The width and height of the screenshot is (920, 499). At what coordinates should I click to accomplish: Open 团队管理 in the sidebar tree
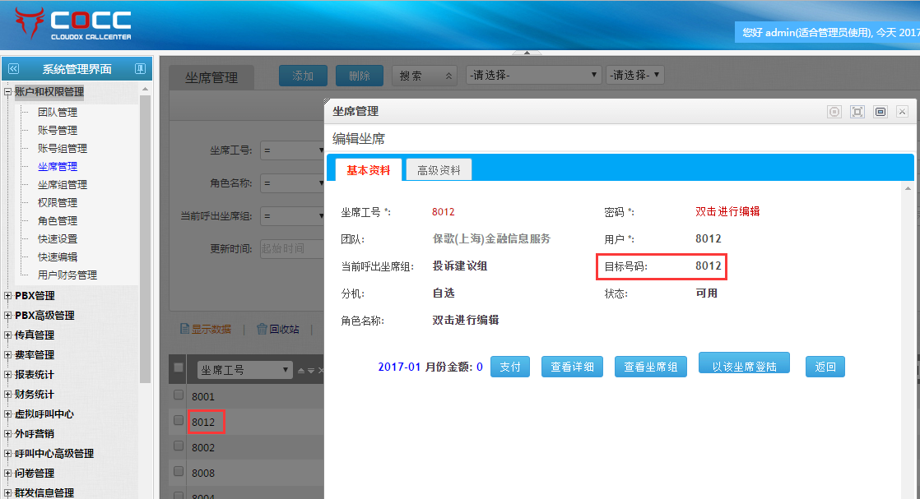point(58,112)
